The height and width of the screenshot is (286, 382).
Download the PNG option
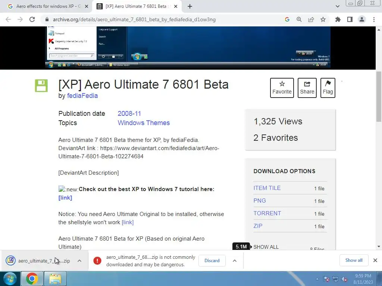coord(260,201)
